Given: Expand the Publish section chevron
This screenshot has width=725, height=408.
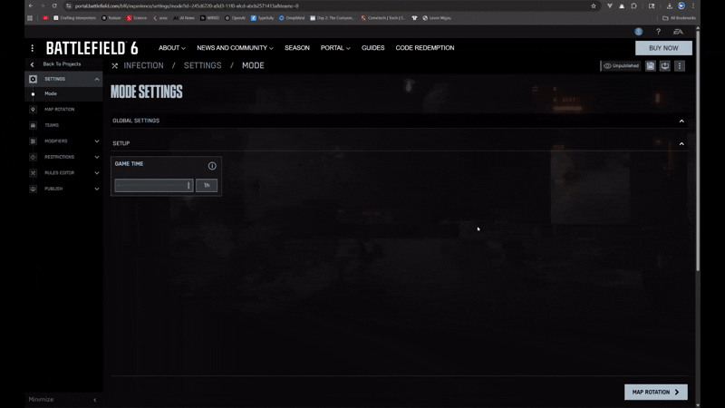Looking at the screenshot, I should [x=97, y=189].
